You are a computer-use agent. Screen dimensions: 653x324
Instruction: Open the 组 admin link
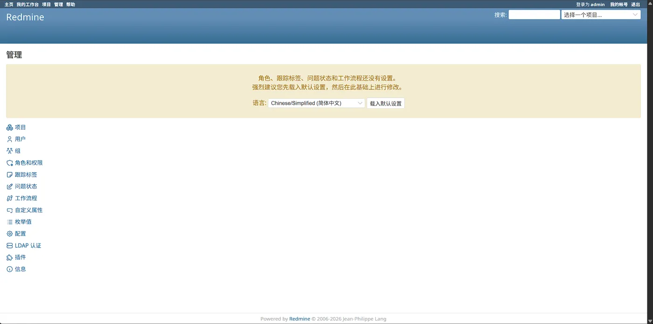pos(18,151)
